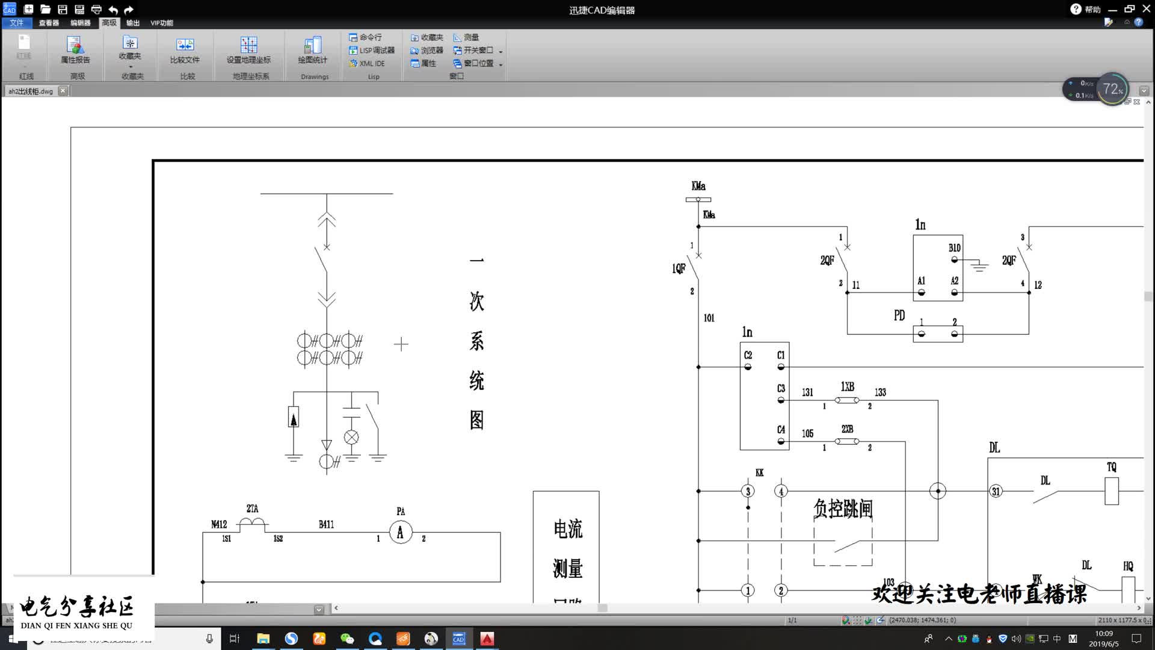Click the save-as PDF diskette icon
This screenshot has height=650, width=1155.
[x=79, y=9]
